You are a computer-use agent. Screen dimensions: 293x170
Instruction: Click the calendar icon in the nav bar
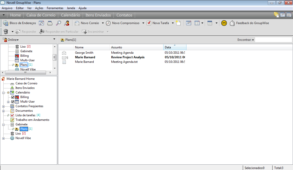[x=289, y=15]
